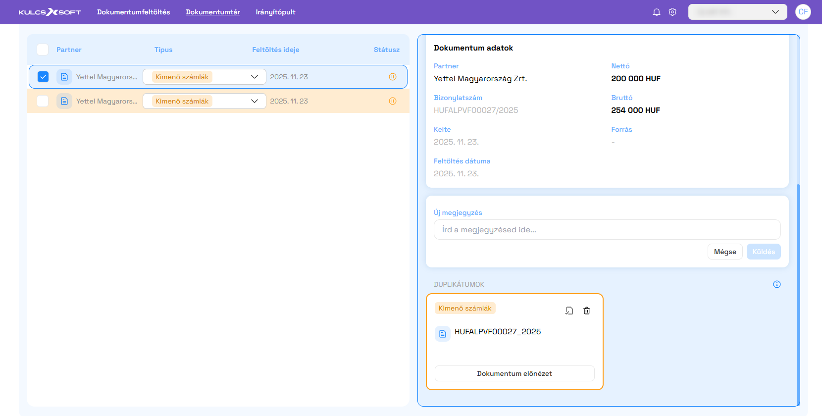The width and height of the screenshot is (822, 416).
Task: Open the settings gear in the header
Action: click(x=672, y=12)
